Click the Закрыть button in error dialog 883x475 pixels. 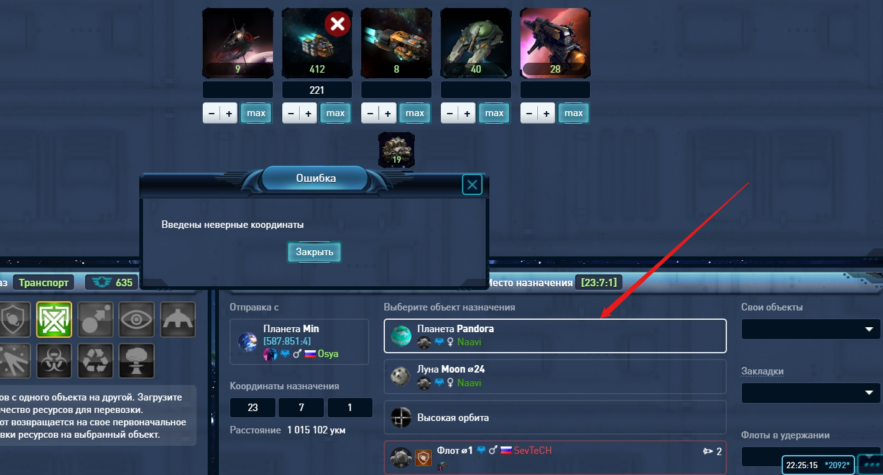(x=315, y=252)
